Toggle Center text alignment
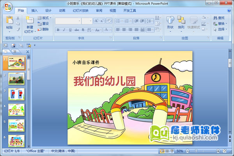234x156 pixels. coord(124,30)
